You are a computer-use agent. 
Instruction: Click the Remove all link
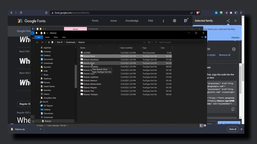[x=224, y=55]
